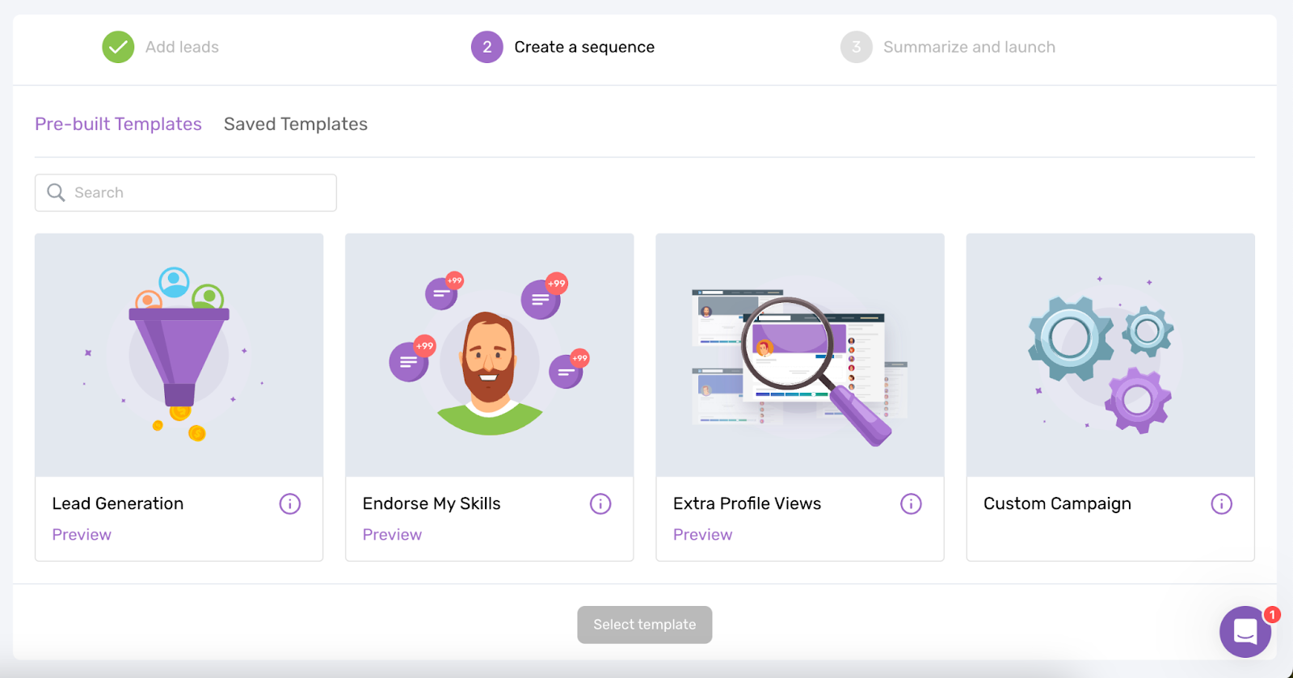Screen dimensions: 1293x678
Task: Click the info icon on Endorse My Skills card
Action: [600, 503]
